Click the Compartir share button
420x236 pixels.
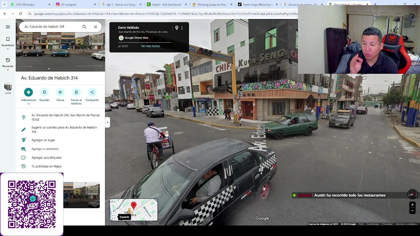[x=92, y=95]
